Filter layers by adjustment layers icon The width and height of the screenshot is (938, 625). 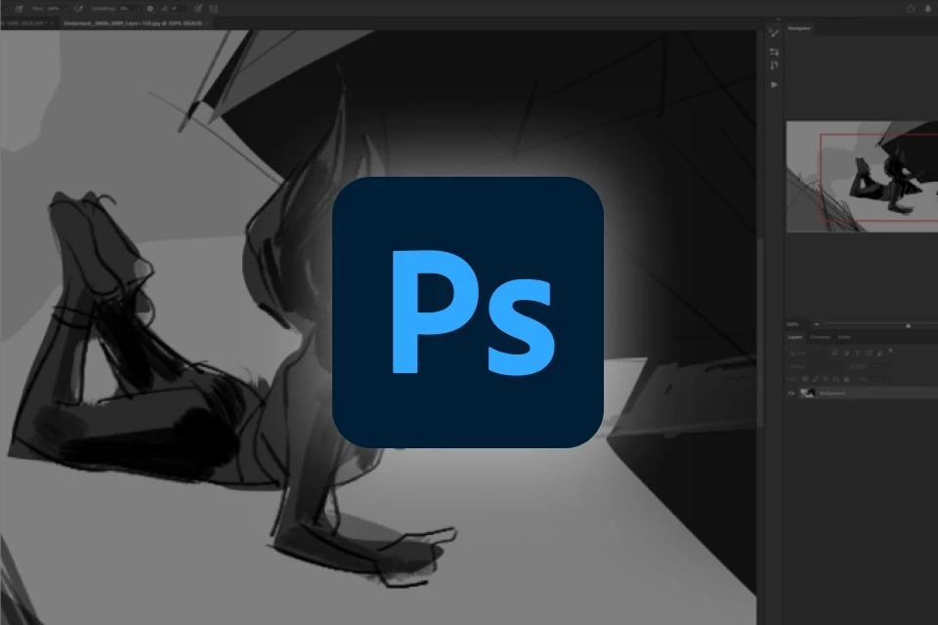[846, 353]
